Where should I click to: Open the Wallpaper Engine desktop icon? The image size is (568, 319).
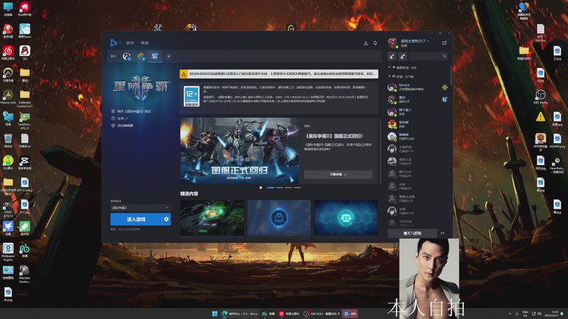coord(8,252)
